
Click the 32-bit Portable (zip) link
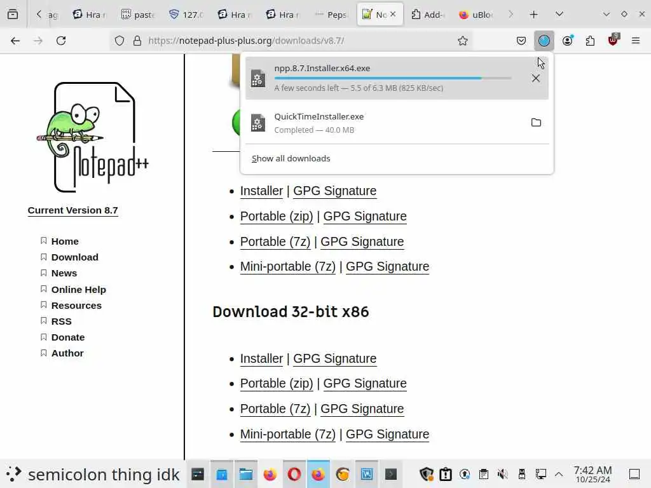click(x=277, y=383)
